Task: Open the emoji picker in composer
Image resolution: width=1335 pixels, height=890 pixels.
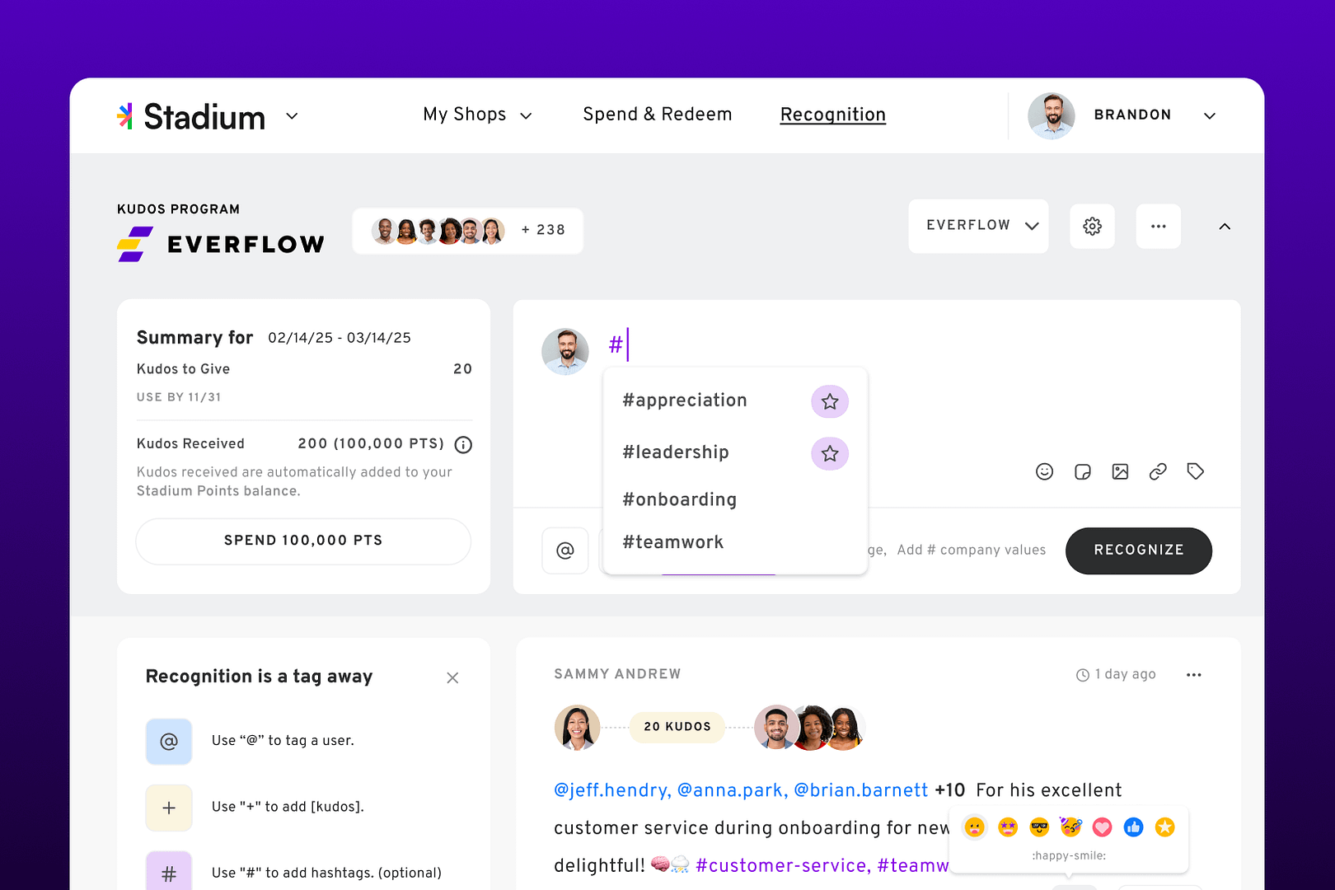Action: click(1044, 471)
